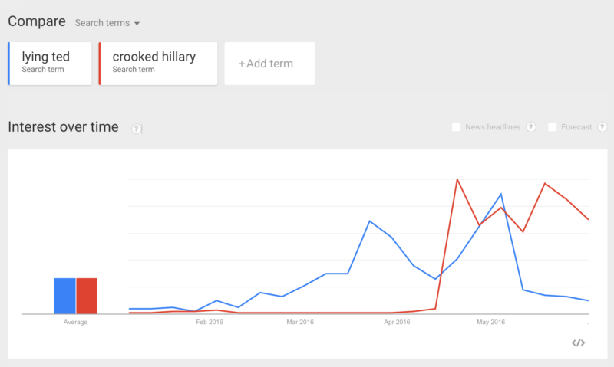Open help icon beside Forecast

(x=602, y=127)
